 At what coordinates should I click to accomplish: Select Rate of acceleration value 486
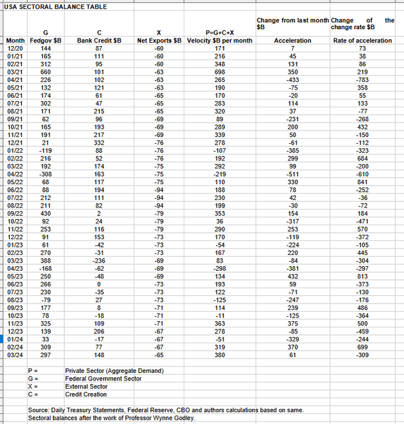(x=362, y=308)
